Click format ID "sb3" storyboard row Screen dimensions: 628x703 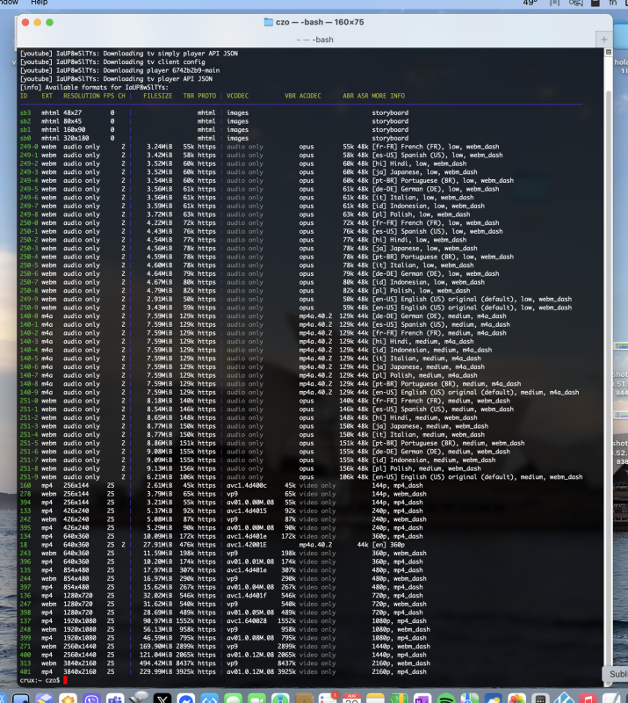[x=25, y=113]
